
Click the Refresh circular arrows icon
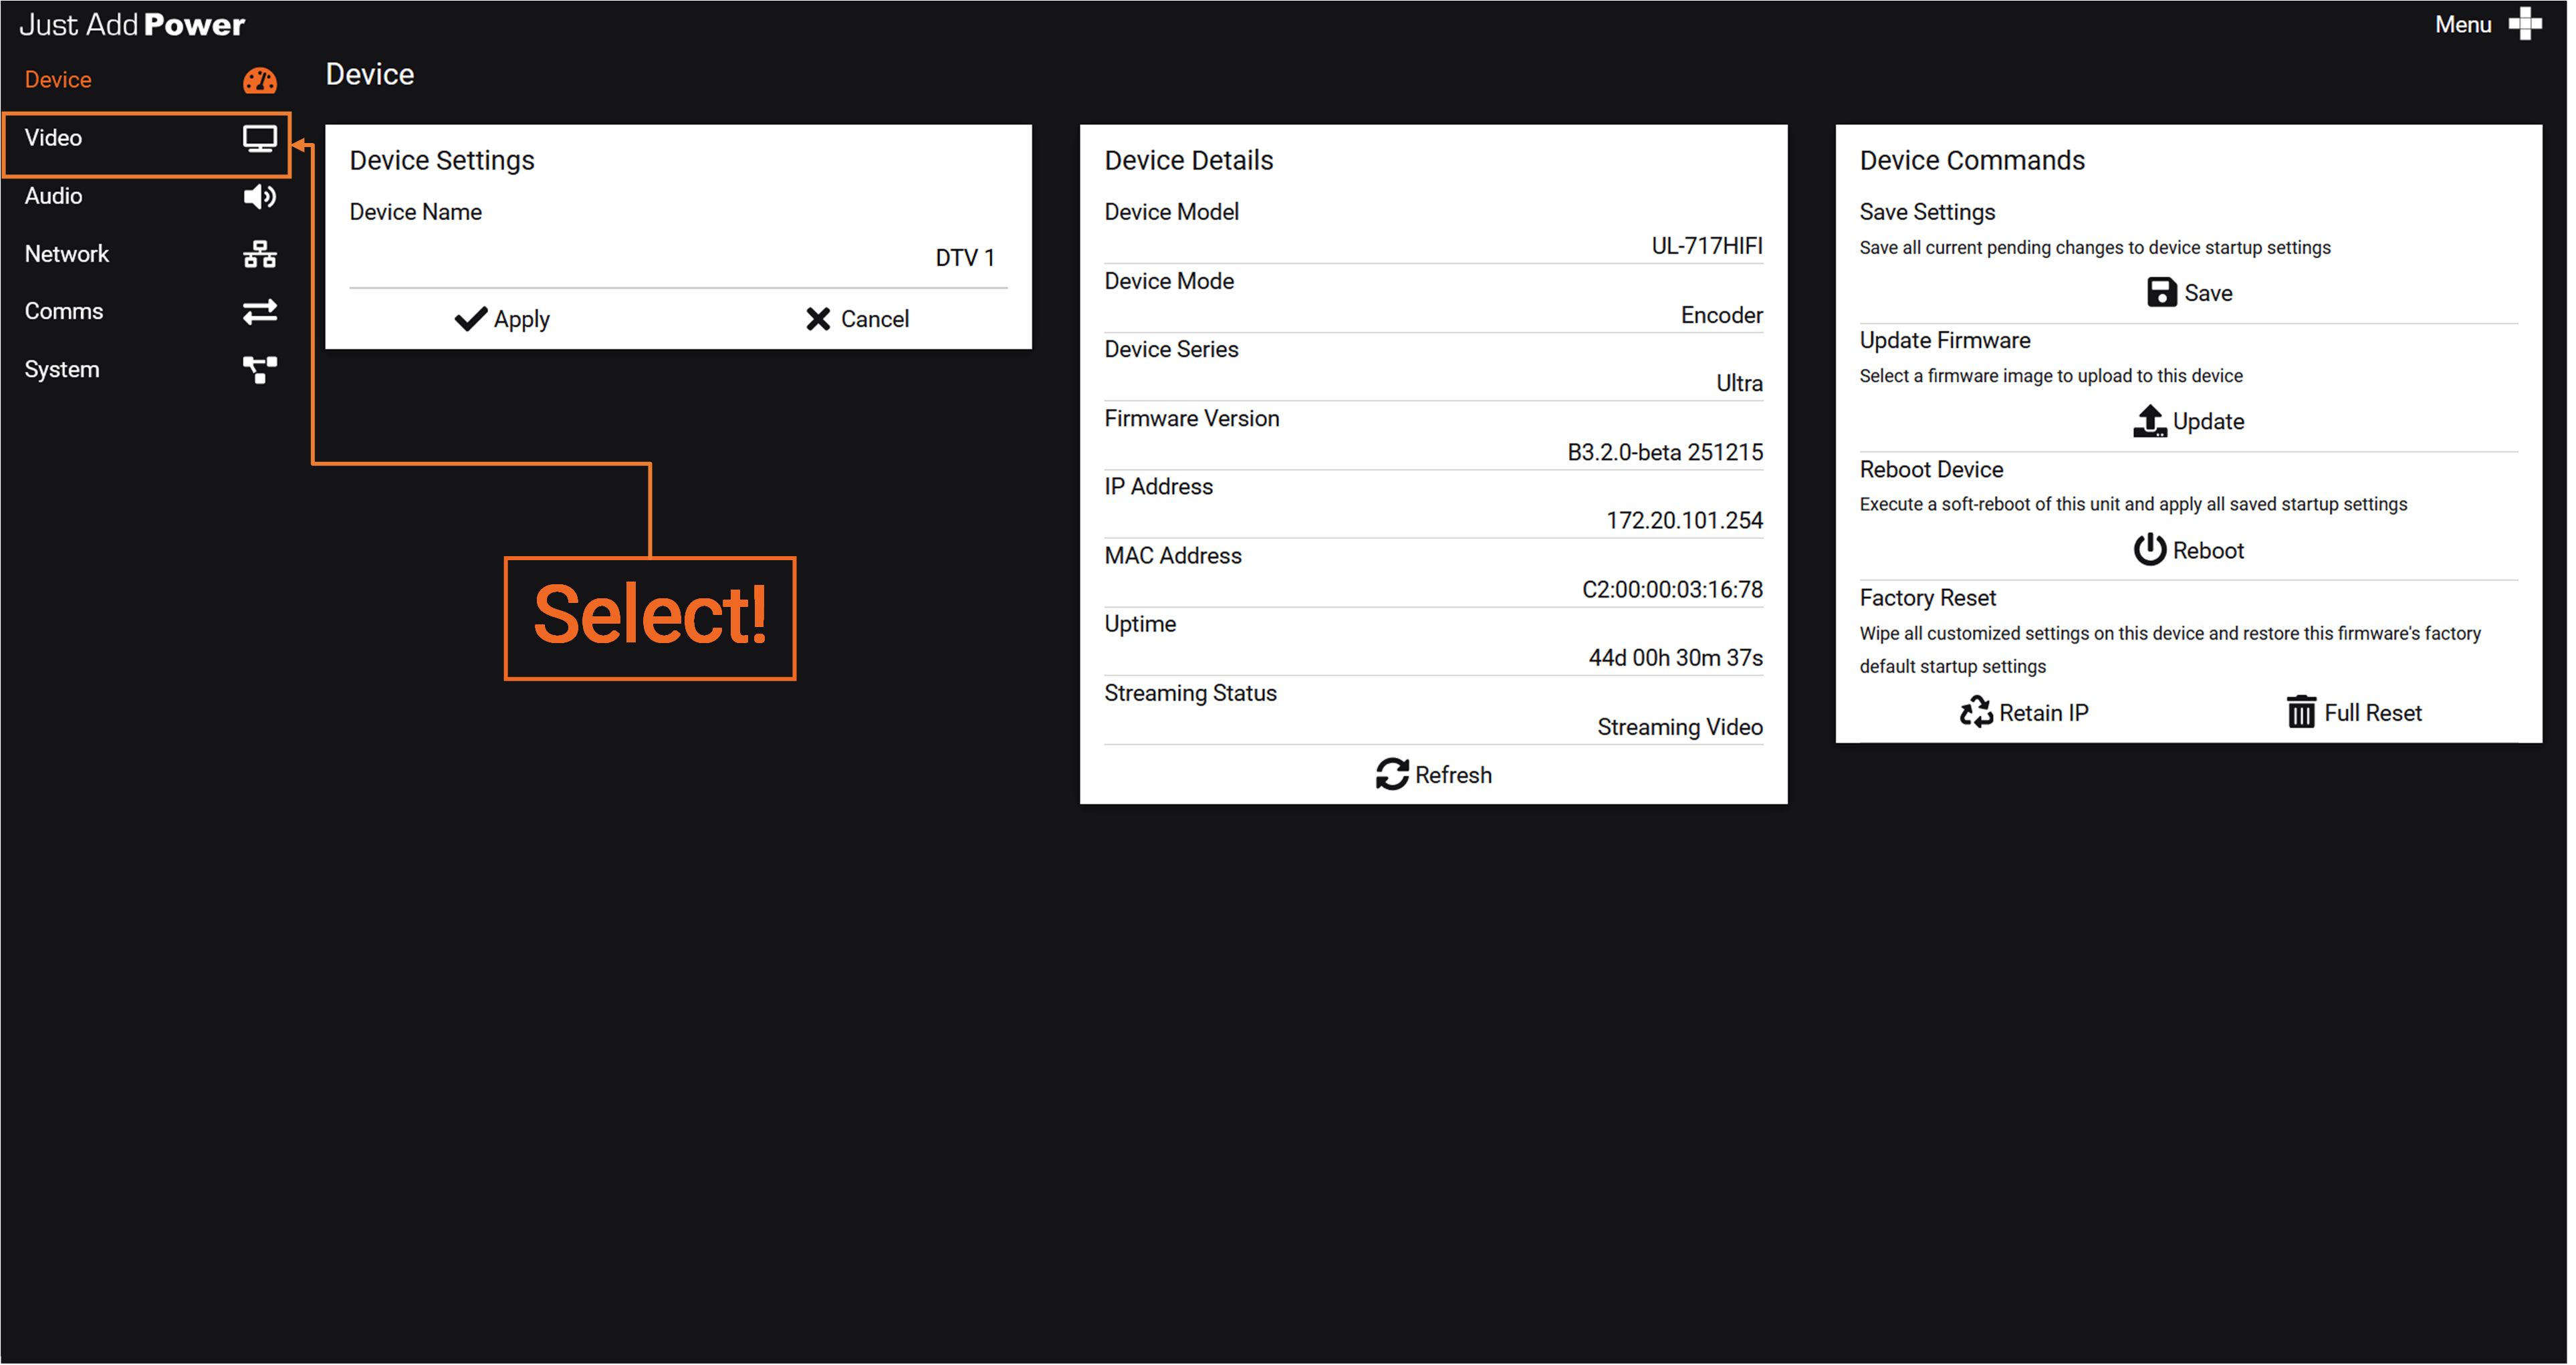point(1391,774)
